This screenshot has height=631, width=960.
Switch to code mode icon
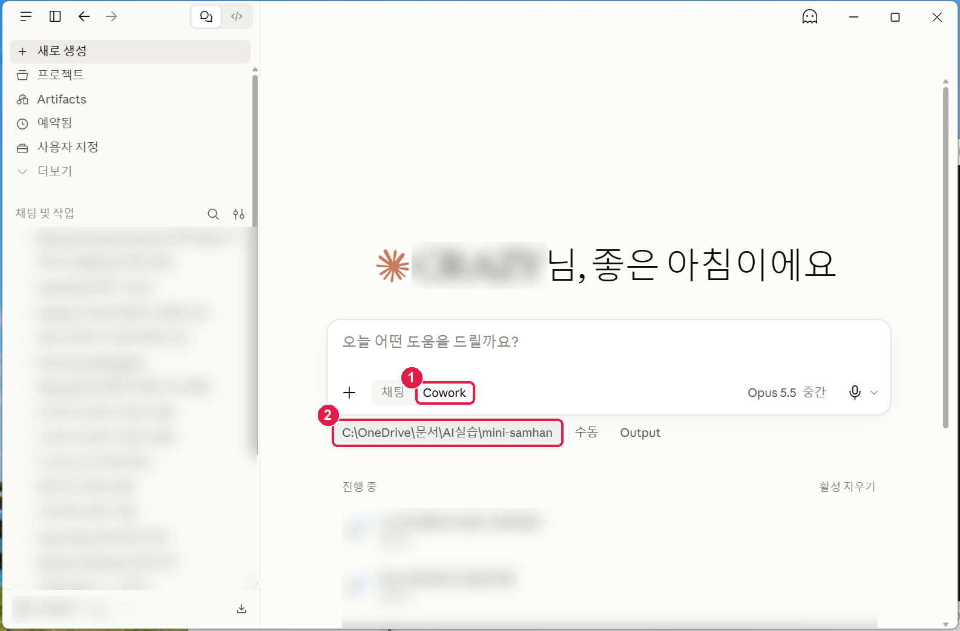[237, 16]
